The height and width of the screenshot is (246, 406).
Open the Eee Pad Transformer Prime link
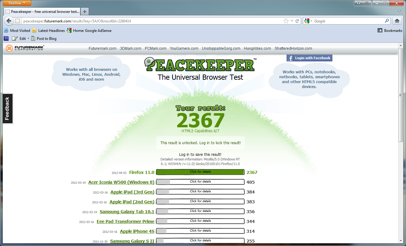[126, 221]
